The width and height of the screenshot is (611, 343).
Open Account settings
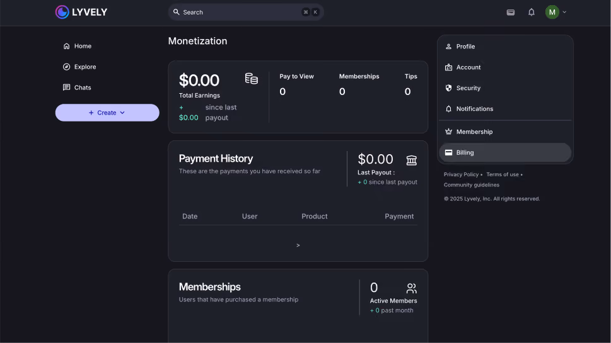[505, 67]
